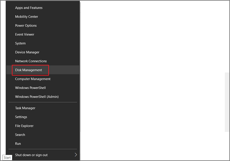Viewport: 230px width, 161px height.
Task: Click the Shut down or sign out label
Action: [31, 155]
